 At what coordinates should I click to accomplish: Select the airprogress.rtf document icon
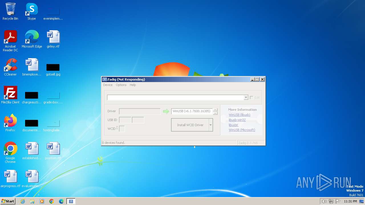click(x=10, y=179)
